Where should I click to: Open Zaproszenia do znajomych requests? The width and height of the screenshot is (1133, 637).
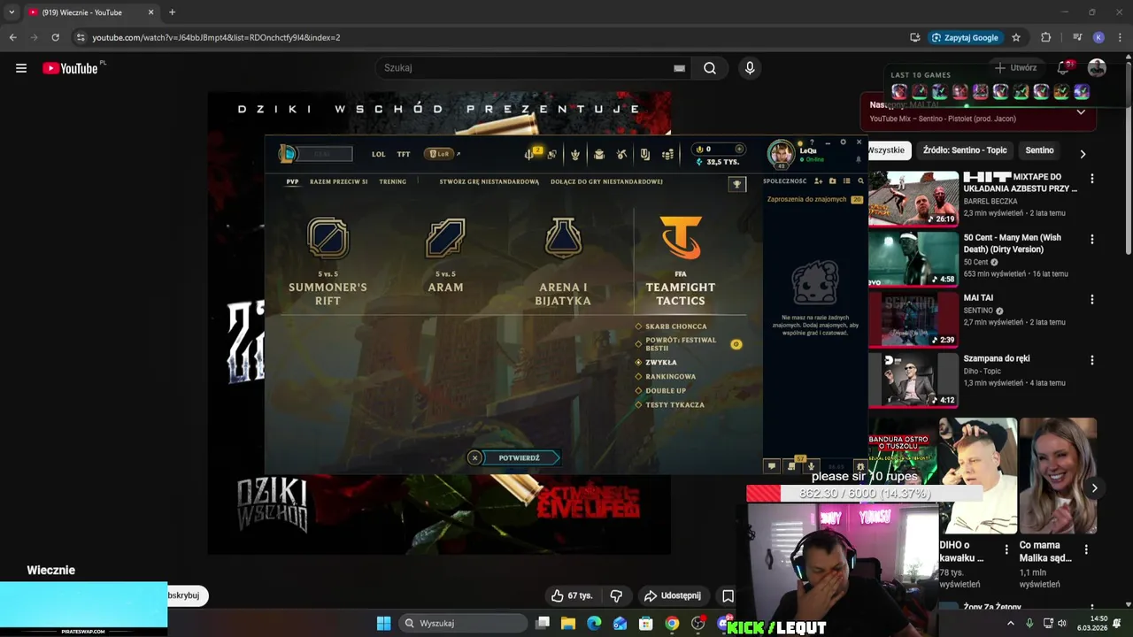pos(814,200)
